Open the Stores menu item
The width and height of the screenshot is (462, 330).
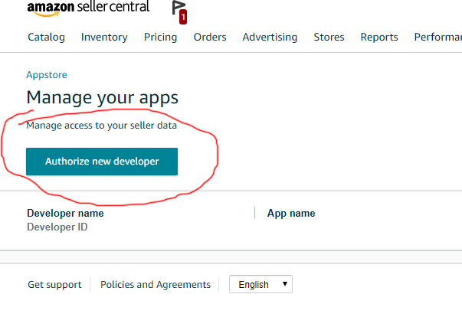329,37
